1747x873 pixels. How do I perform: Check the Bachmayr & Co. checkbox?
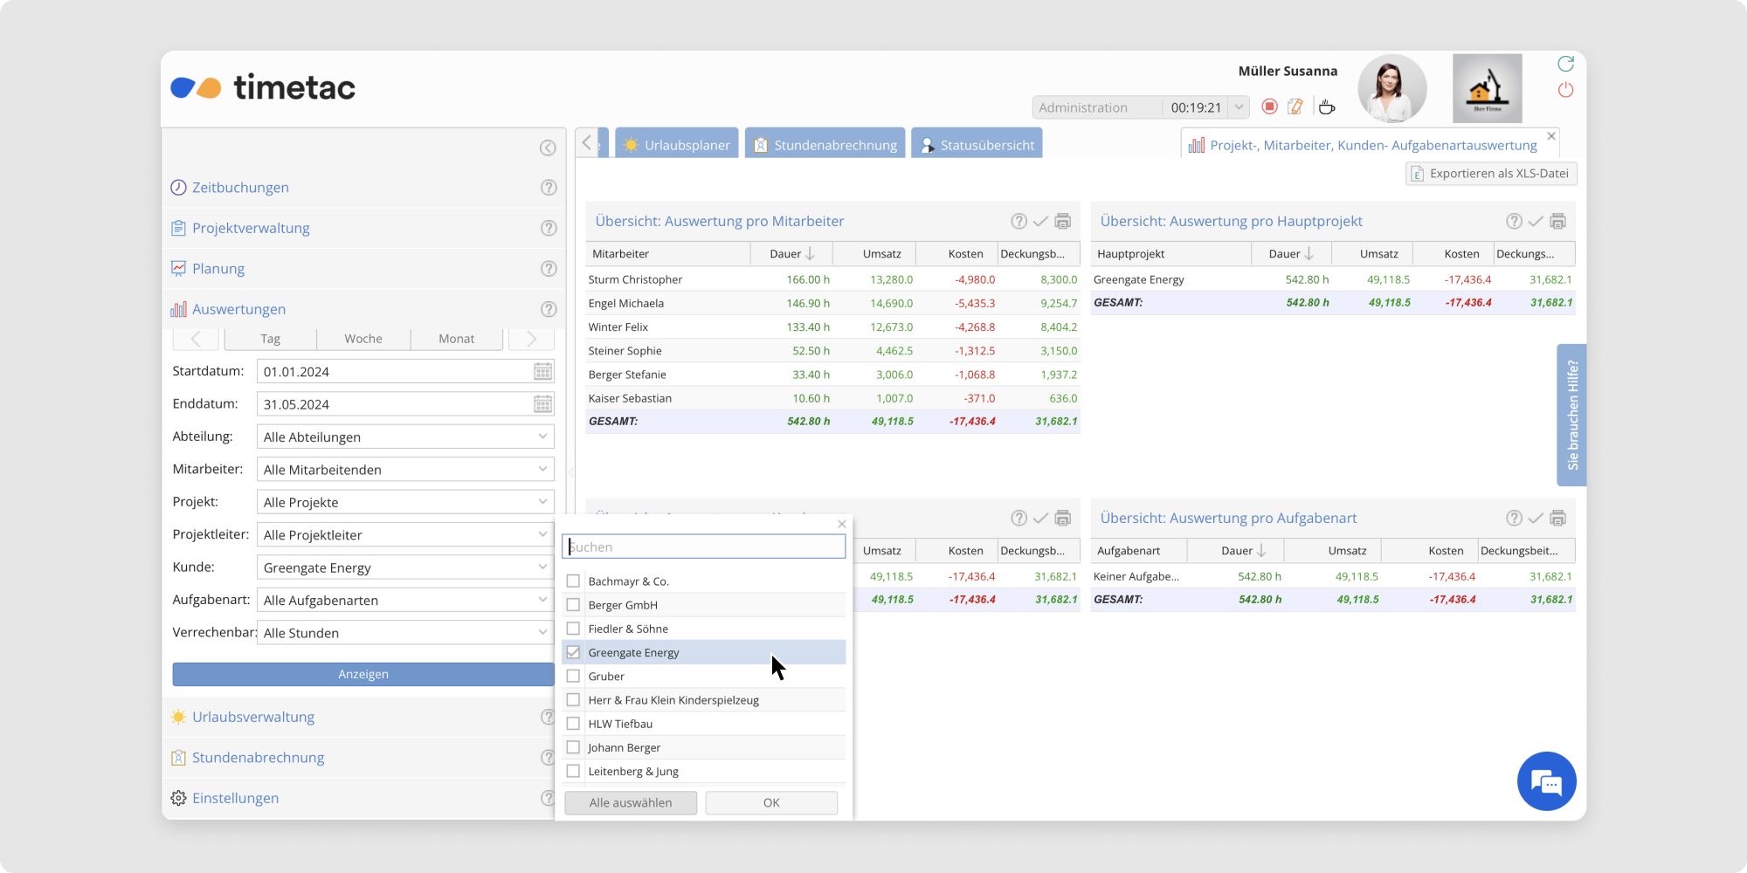click(573, 581)
